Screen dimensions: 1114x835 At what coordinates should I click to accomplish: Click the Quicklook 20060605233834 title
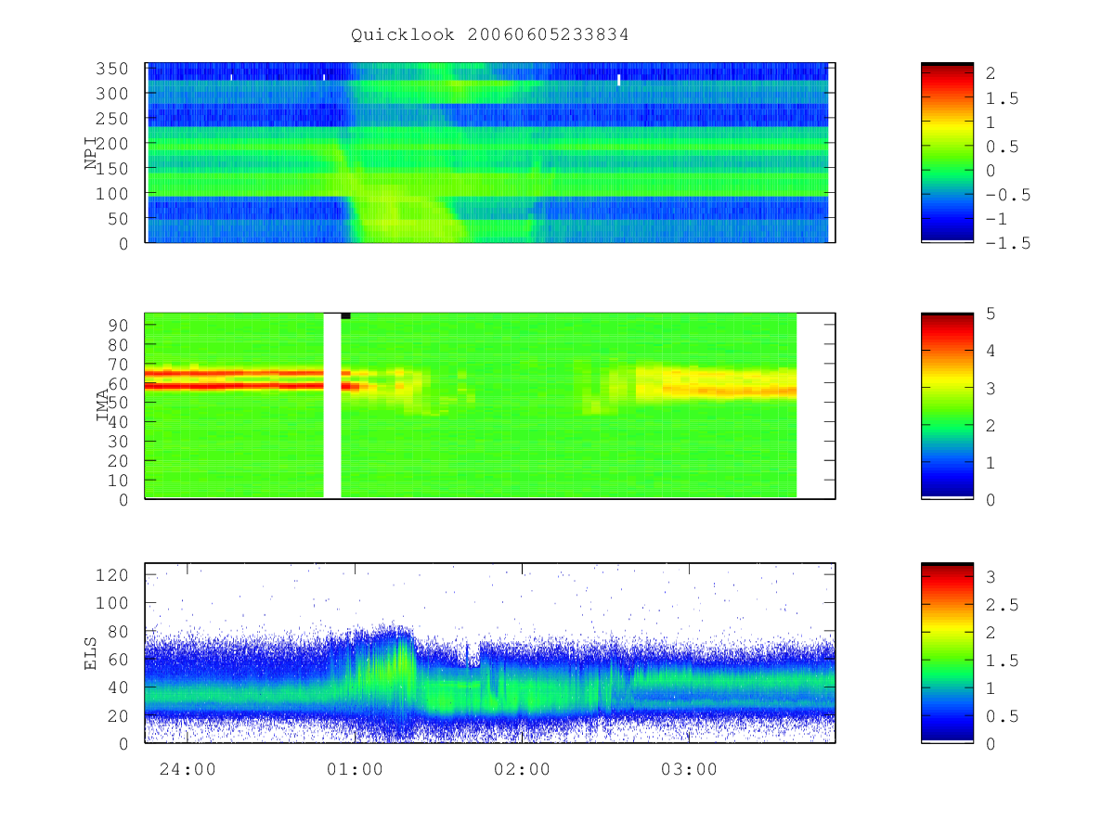490,35
